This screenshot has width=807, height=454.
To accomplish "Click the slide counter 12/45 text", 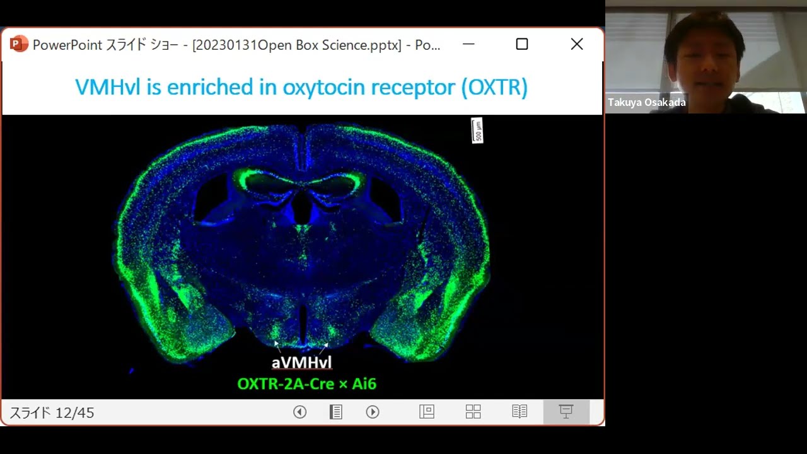I will coord(52,413).
